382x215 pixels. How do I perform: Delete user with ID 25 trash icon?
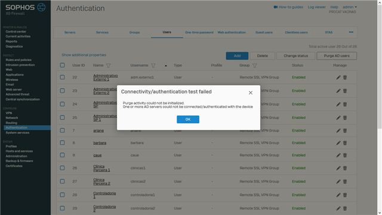coord(345,118)
